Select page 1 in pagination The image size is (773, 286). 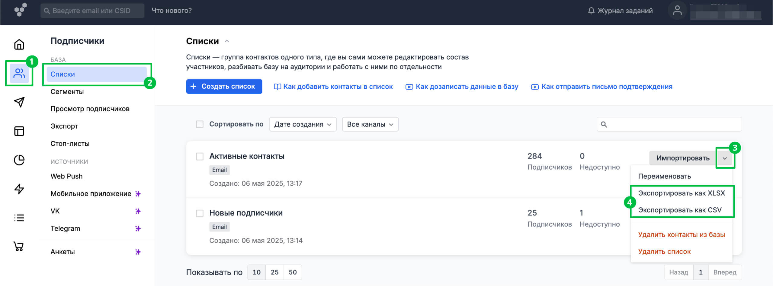[701, 272]
